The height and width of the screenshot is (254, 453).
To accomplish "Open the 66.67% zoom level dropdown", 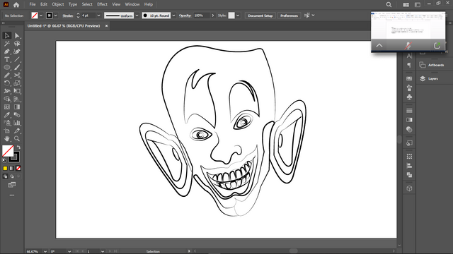I will [x=45, y=251].
